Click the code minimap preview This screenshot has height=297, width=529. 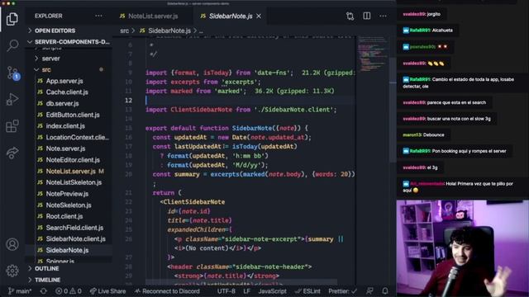(373, 54)
